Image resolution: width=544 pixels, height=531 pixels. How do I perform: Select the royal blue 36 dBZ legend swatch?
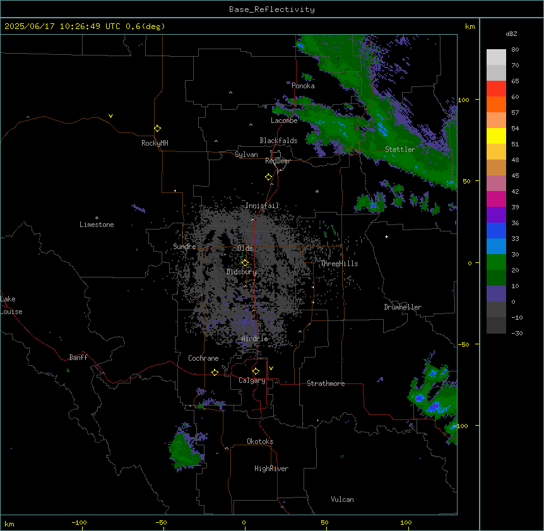point(496,230)
